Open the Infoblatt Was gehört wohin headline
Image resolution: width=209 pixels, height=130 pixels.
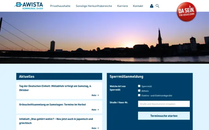(56, 121)
